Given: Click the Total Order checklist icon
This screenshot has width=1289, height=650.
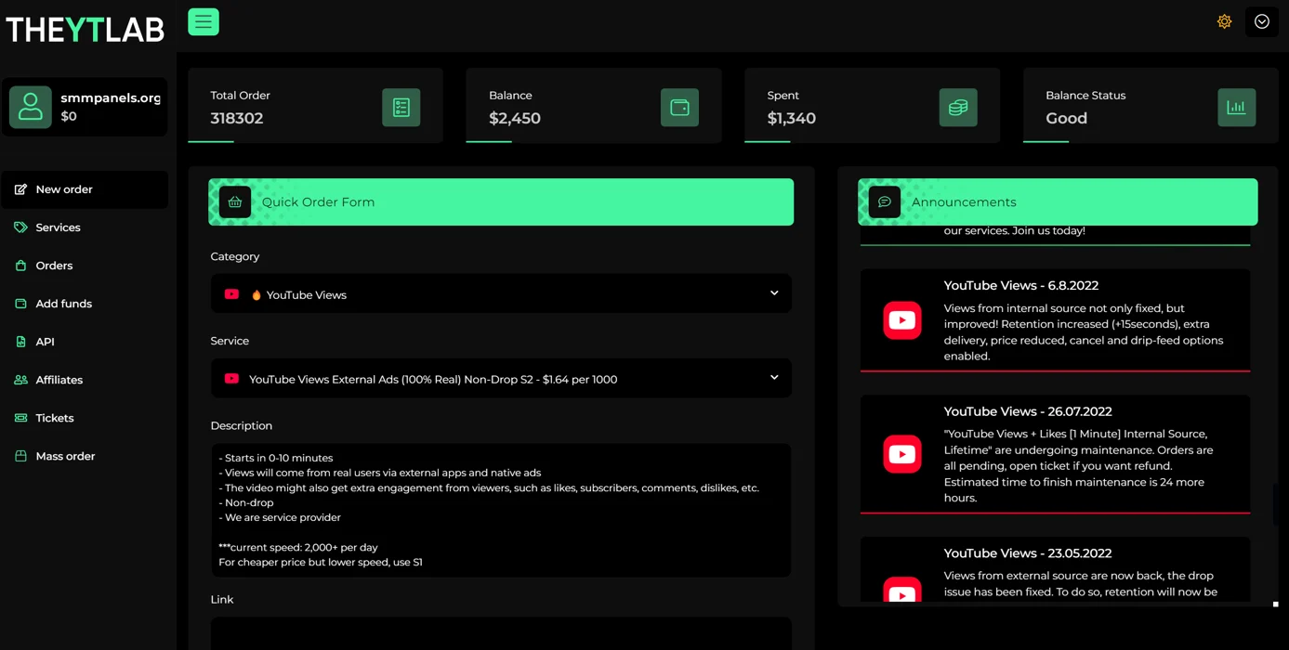Looking at the screenshot, I should (x=401, y=108).
